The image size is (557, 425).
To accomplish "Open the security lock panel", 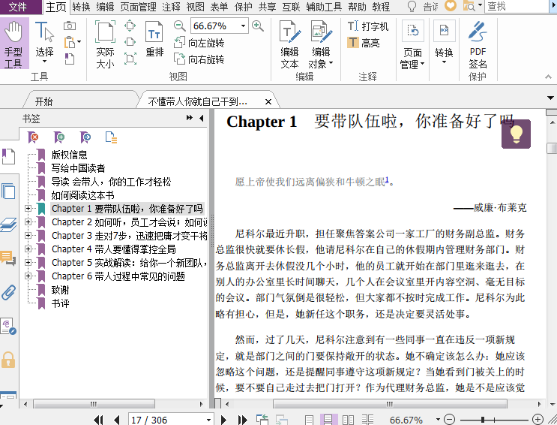I will point(8,360).
